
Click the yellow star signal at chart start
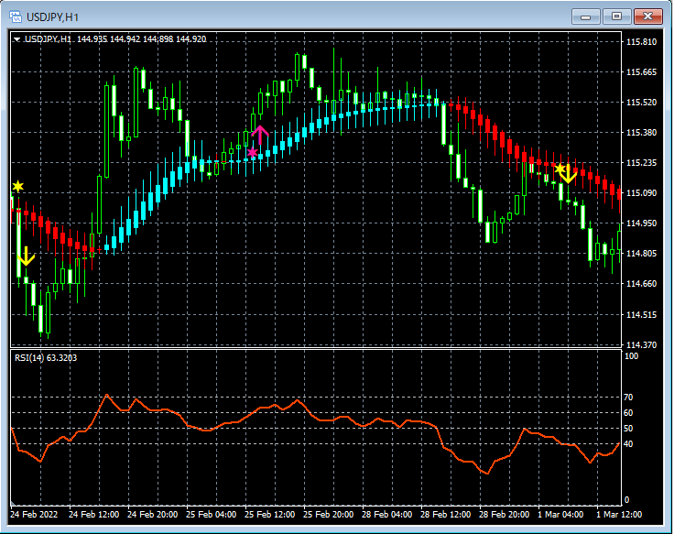(17, 186)
